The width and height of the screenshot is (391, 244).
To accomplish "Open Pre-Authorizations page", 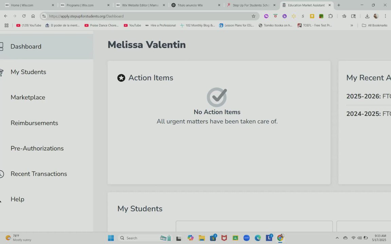I will click(37, 148).
